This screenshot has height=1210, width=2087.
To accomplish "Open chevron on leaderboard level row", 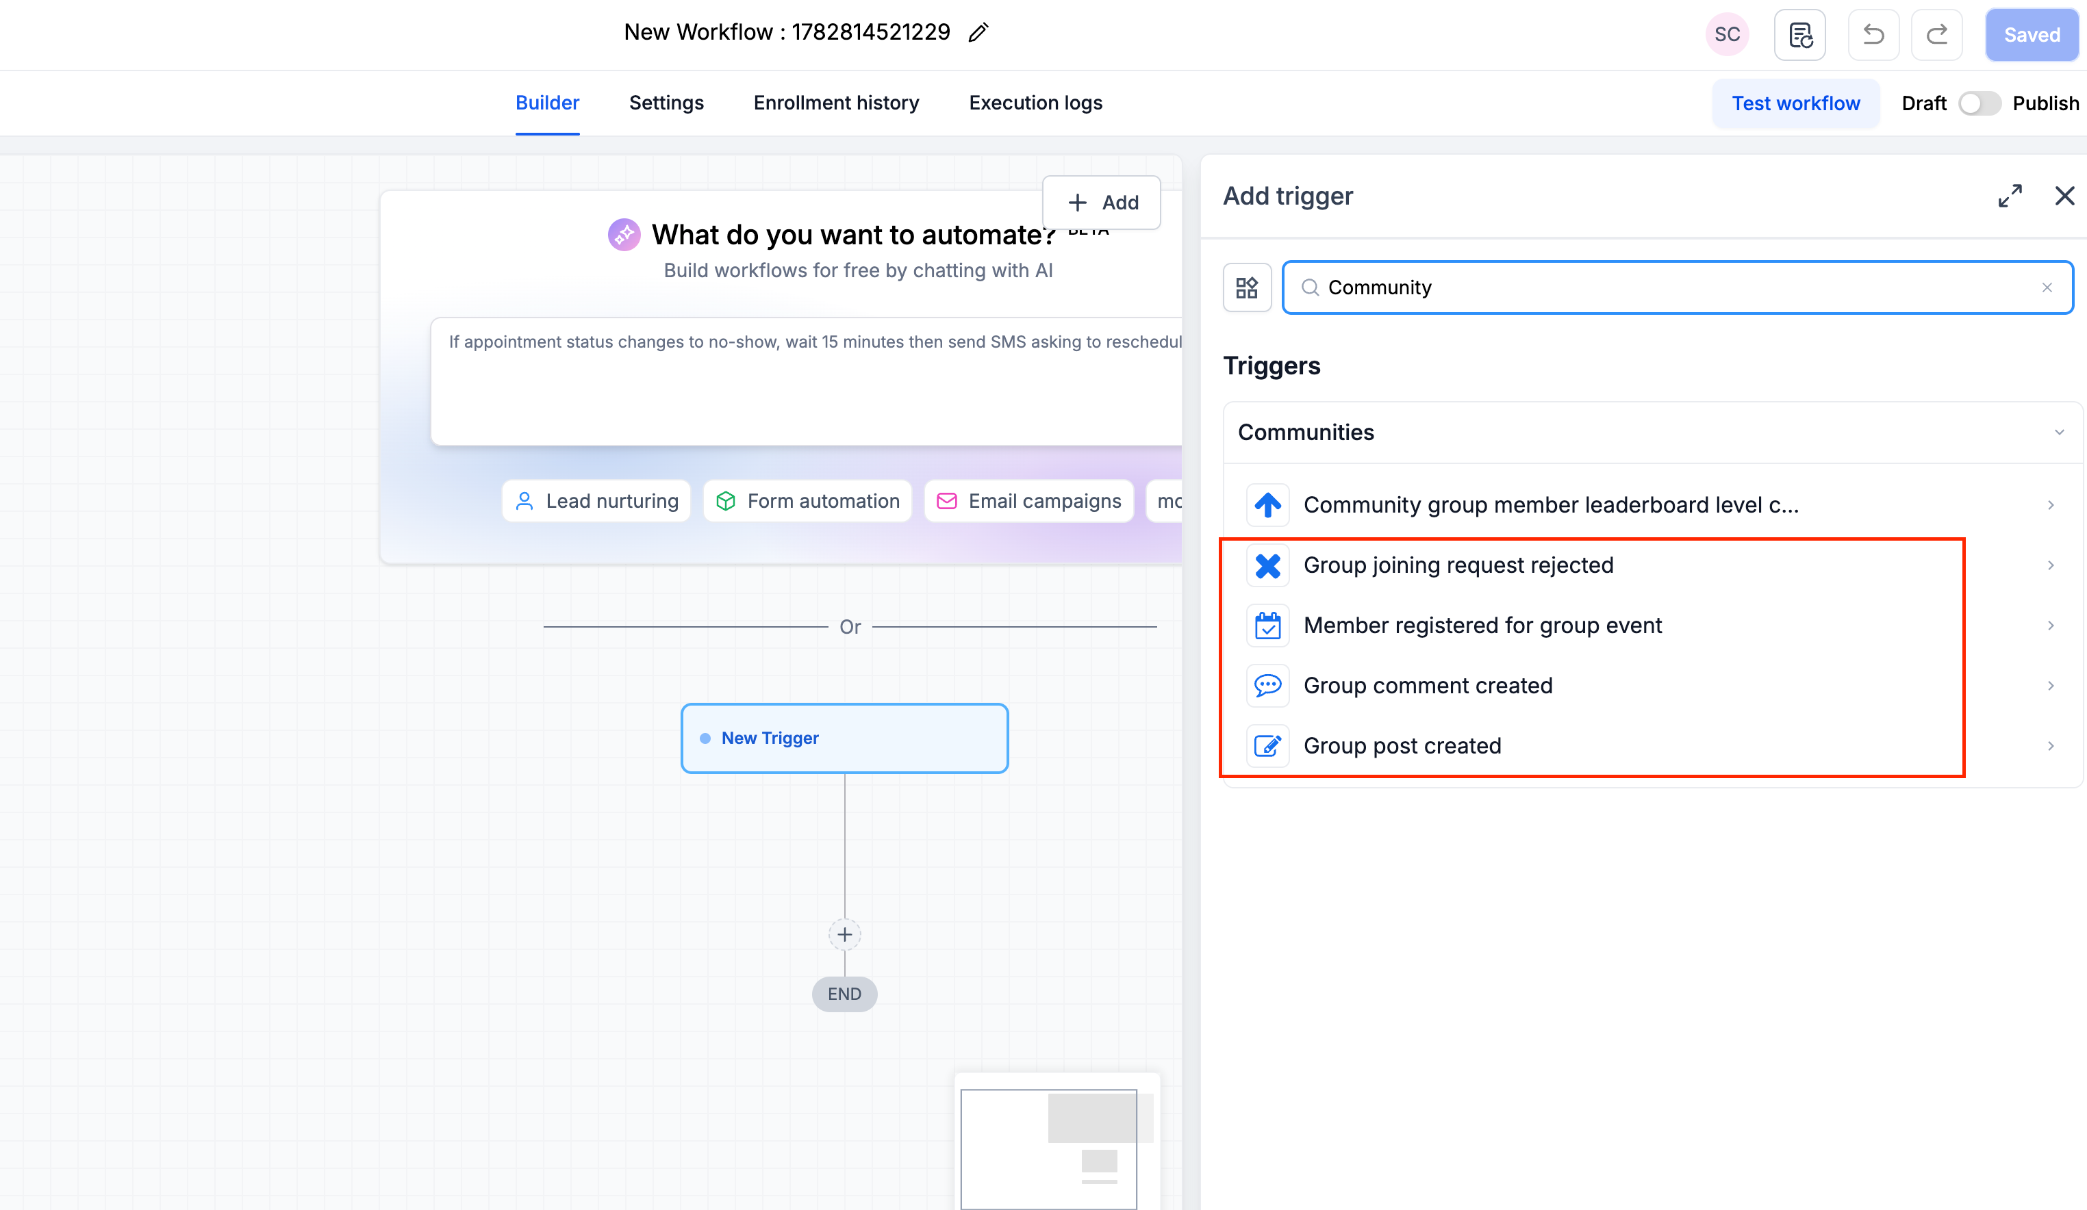I will 2051,505.
